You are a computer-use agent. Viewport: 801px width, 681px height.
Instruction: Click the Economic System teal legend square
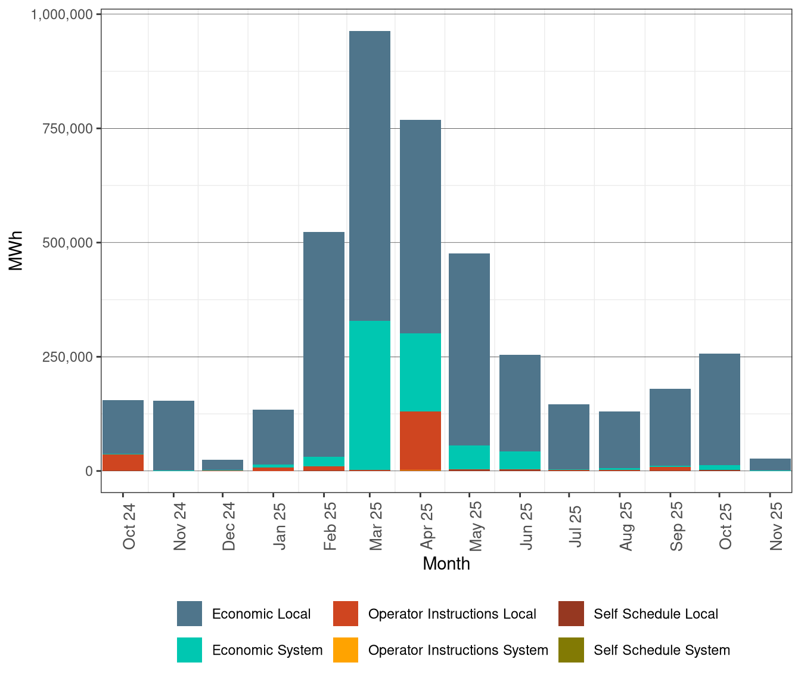(x=190, y=651)
